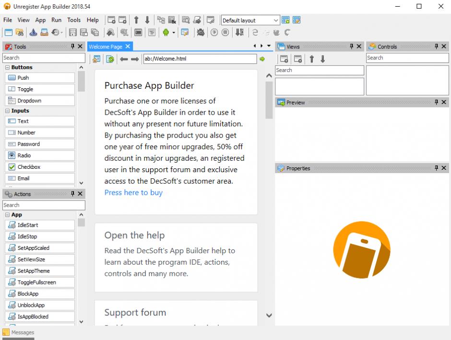This screenshot has width=451, height=340.
Task: Pin the Actions panel
Action: 73,194
